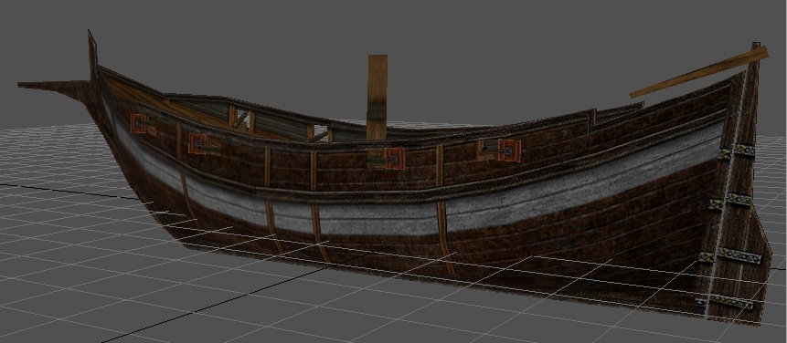Screen dimensions: 787x343
Task: Click the bottommost metal rudder hinge strap
Action: pyautogui.click(x=725, y=302)
